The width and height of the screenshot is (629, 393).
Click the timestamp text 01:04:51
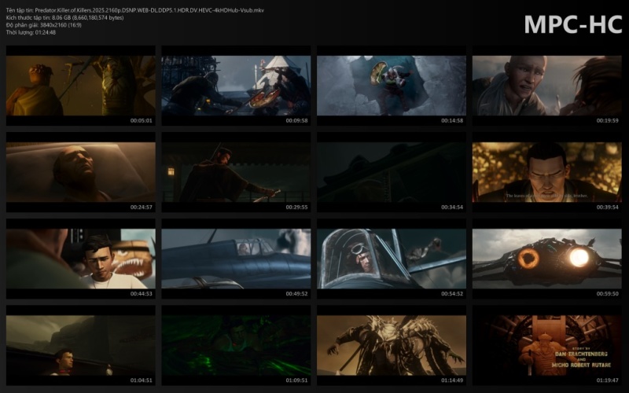142,380
